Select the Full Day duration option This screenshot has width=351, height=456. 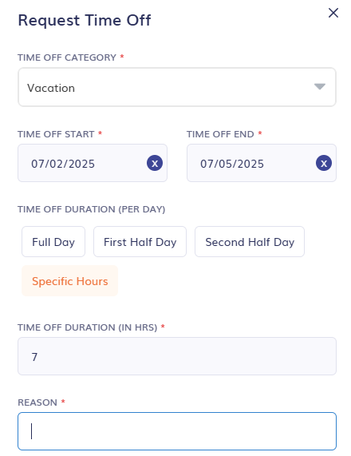click(x=53, y=242)
